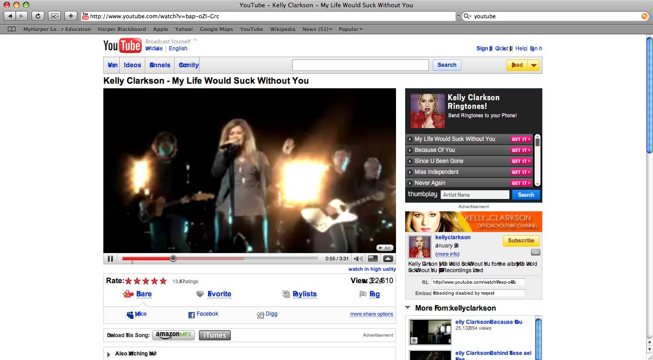Open the Wikipedia bookmark
The height and width of the screenshot is (360, 653).
pos(283,29)
